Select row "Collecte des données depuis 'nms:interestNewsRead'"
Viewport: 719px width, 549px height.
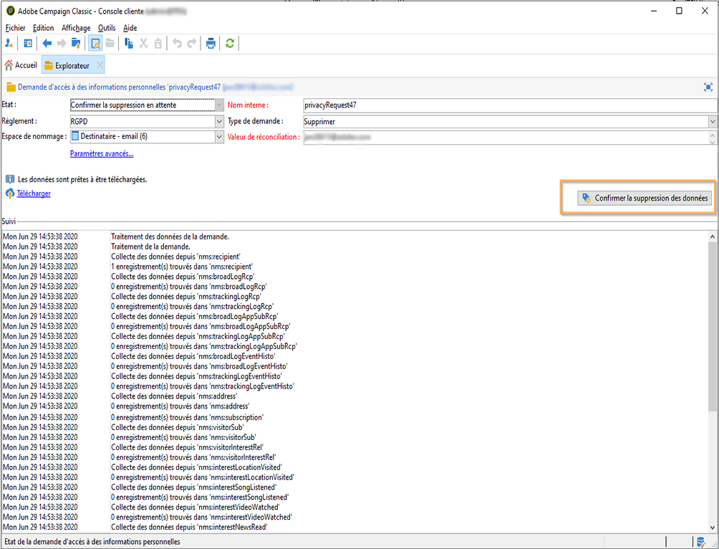coord(189,527)
